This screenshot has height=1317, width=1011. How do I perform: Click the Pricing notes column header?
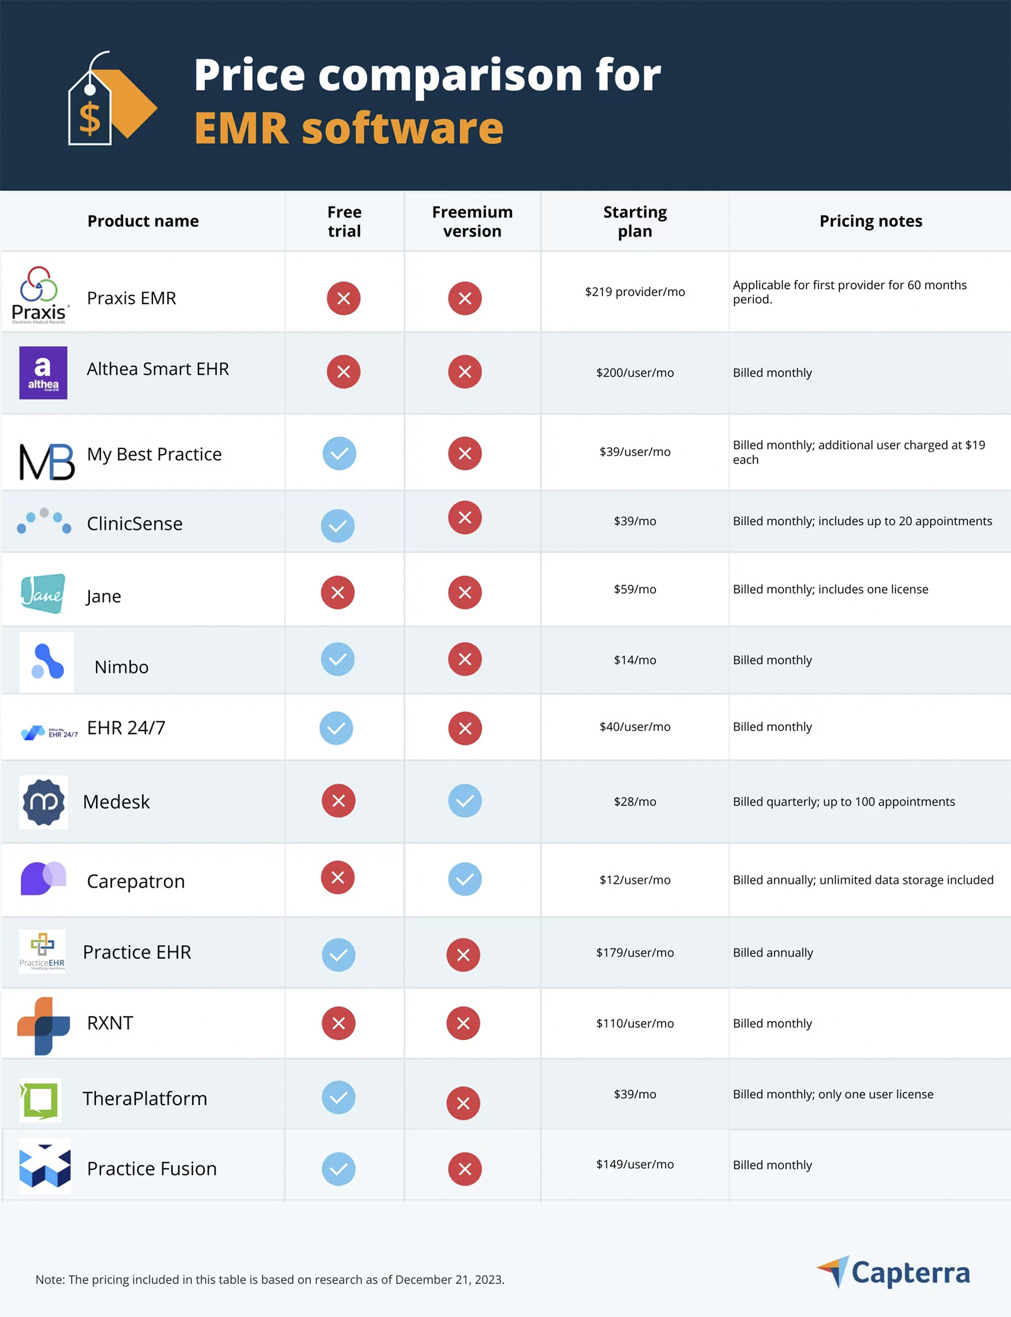pos(871,221)
